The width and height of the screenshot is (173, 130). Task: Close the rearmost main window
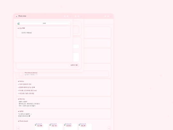click(111, 16)
